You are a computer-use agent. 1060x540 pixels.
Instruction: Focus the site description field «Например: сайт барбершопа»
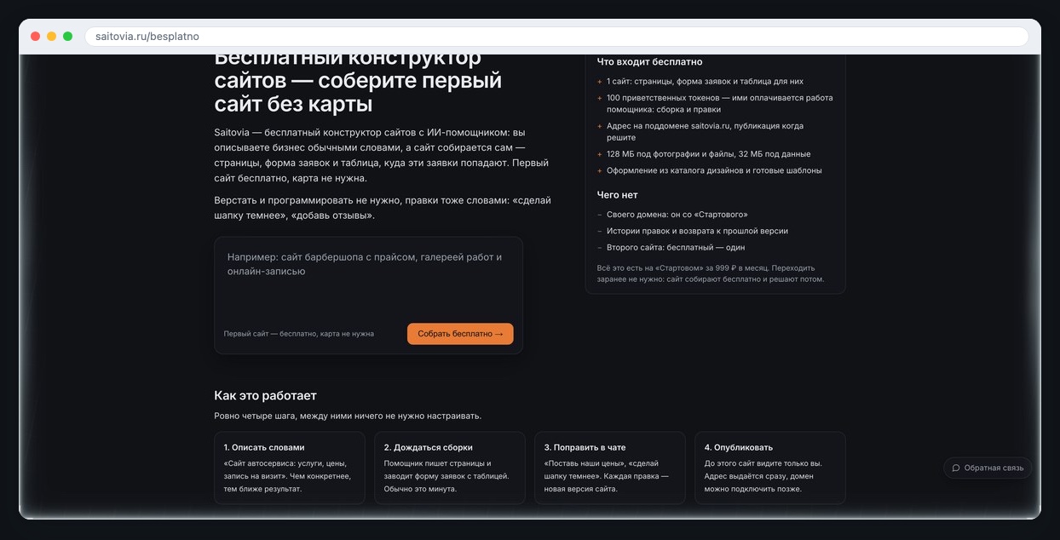(368, 278)
